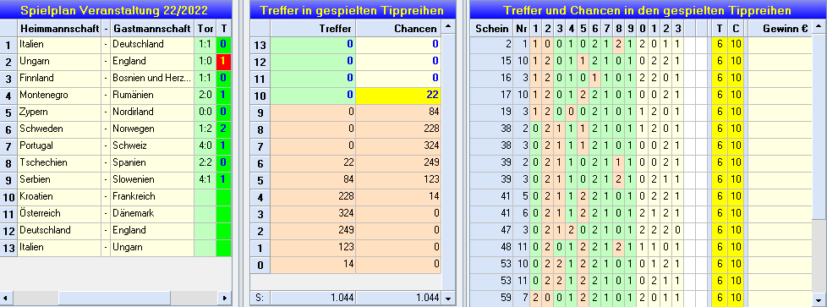Select the yellow Chancen cell showing 22
This screenshot has width=827, height=307.
coord(398,96)
